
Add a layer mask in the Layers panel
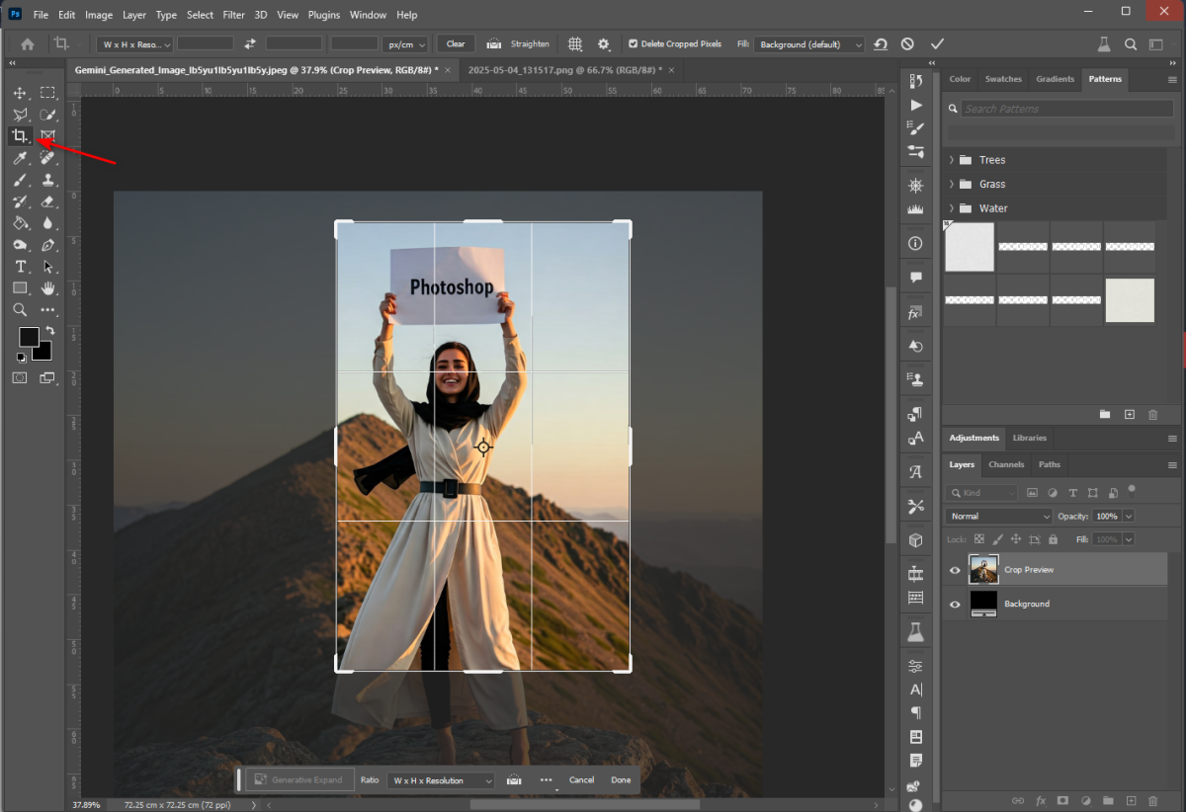(1062, 800)
